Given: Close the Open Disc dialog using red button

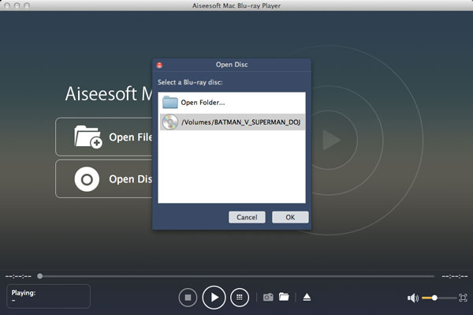Looking at the screenshot, I should [x=159, y=65].
